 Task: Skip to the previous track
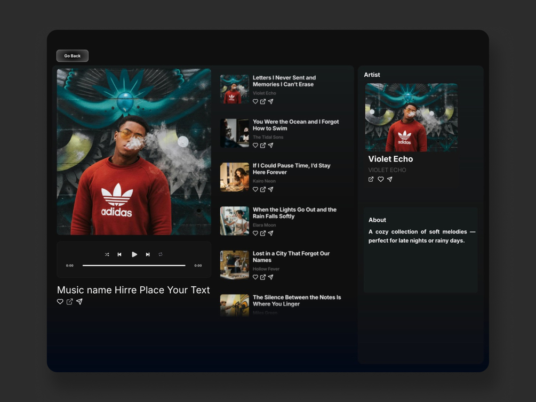point(119,254)
